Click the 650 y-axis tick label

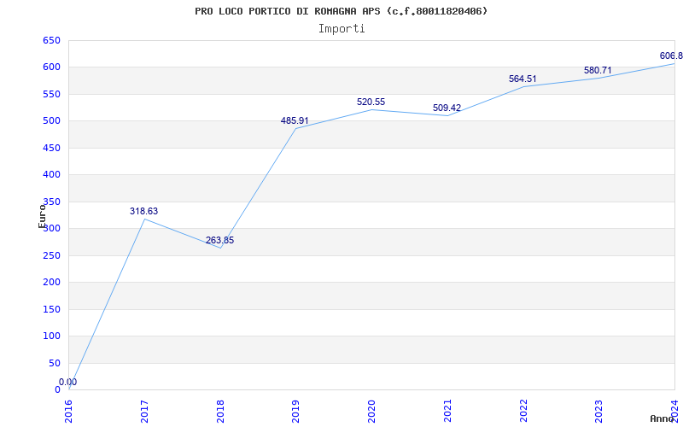(x=51, y=41)
